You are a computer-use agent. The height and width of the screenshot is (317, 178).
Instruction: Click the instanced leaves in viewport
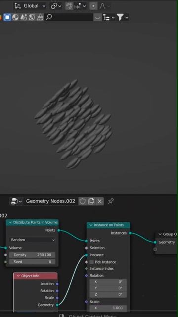(x=74, y=124)
